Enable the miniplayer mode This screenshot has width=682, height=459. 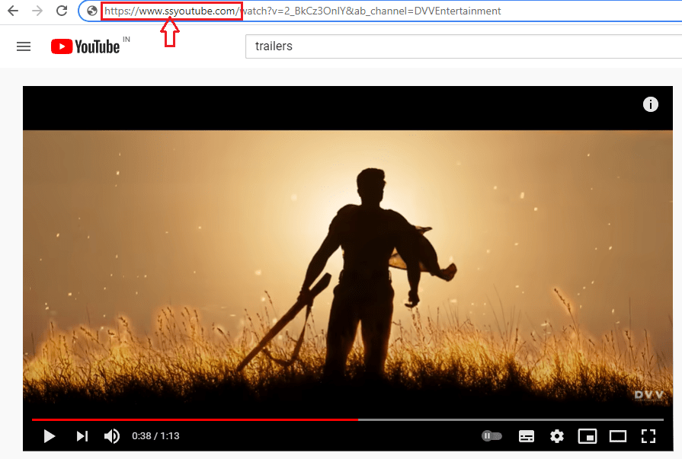tap(588, 436)
